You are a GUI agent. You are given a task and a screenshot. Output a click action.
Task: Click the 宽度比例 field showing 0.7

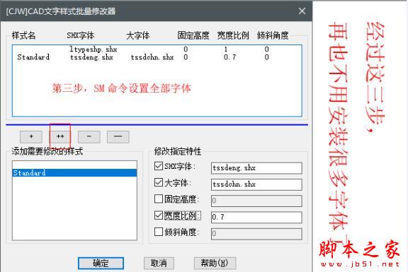[256, 217]
